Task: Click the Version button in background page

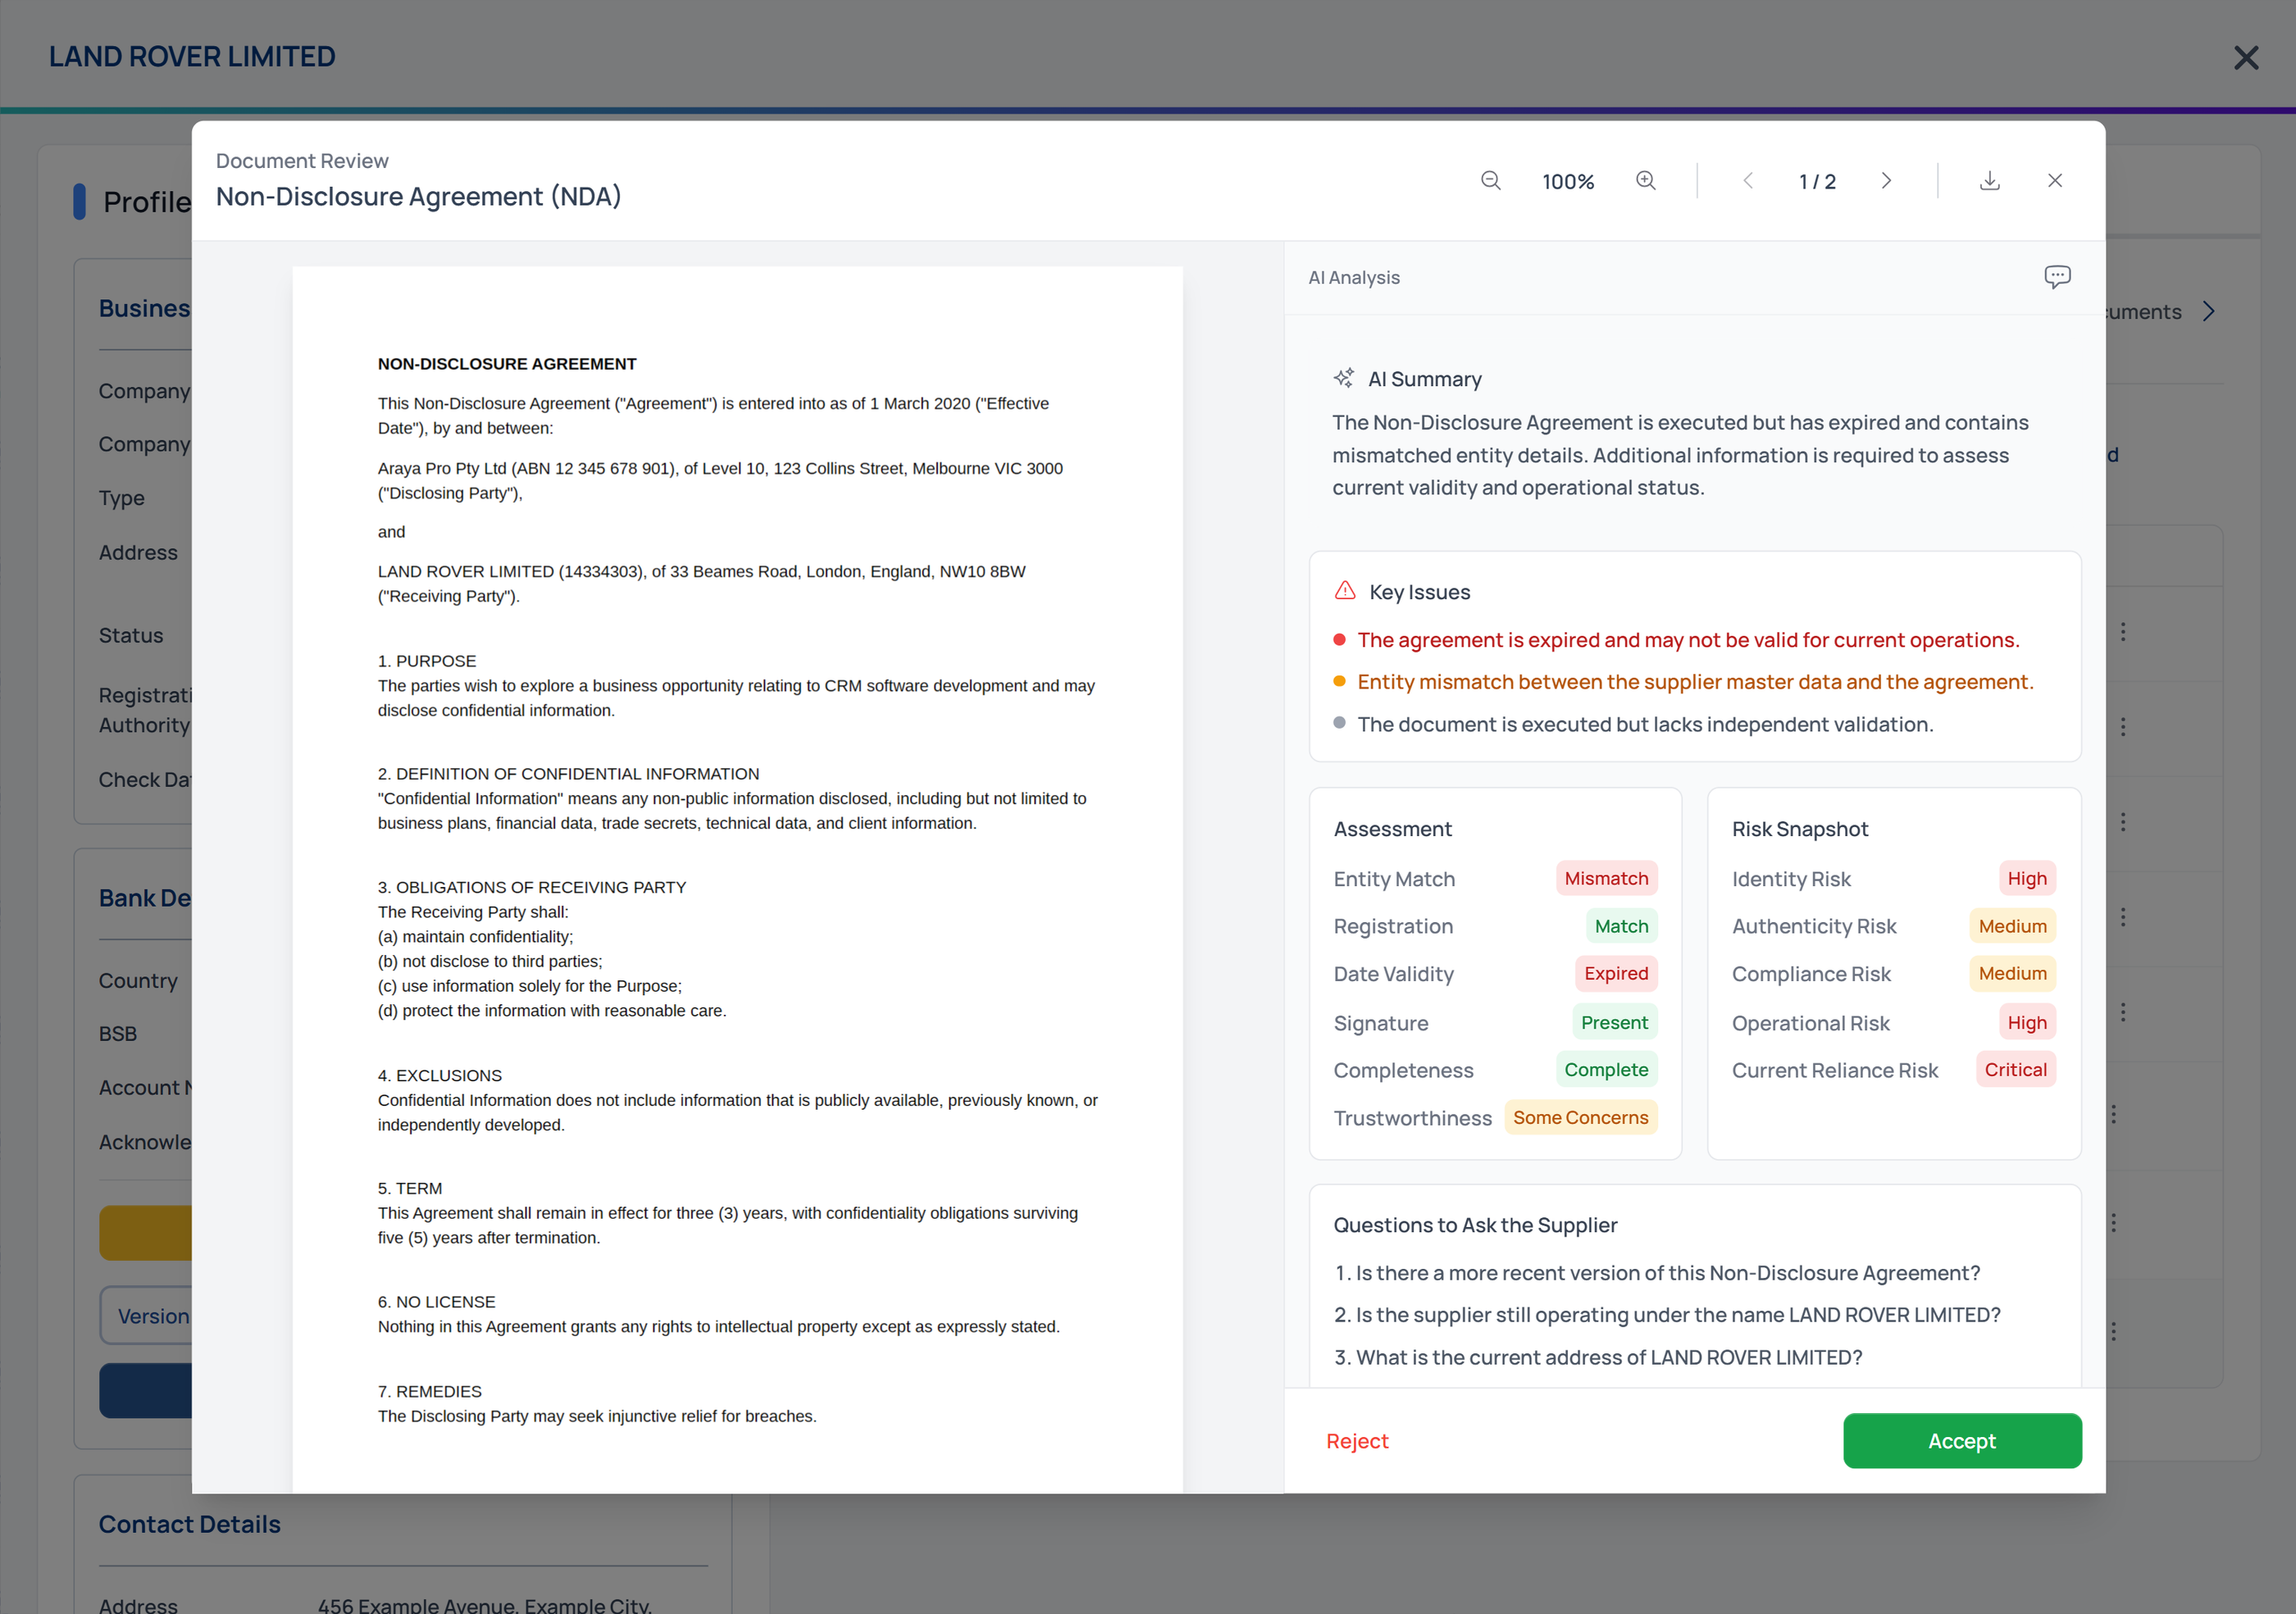Action: point(147,1315)
